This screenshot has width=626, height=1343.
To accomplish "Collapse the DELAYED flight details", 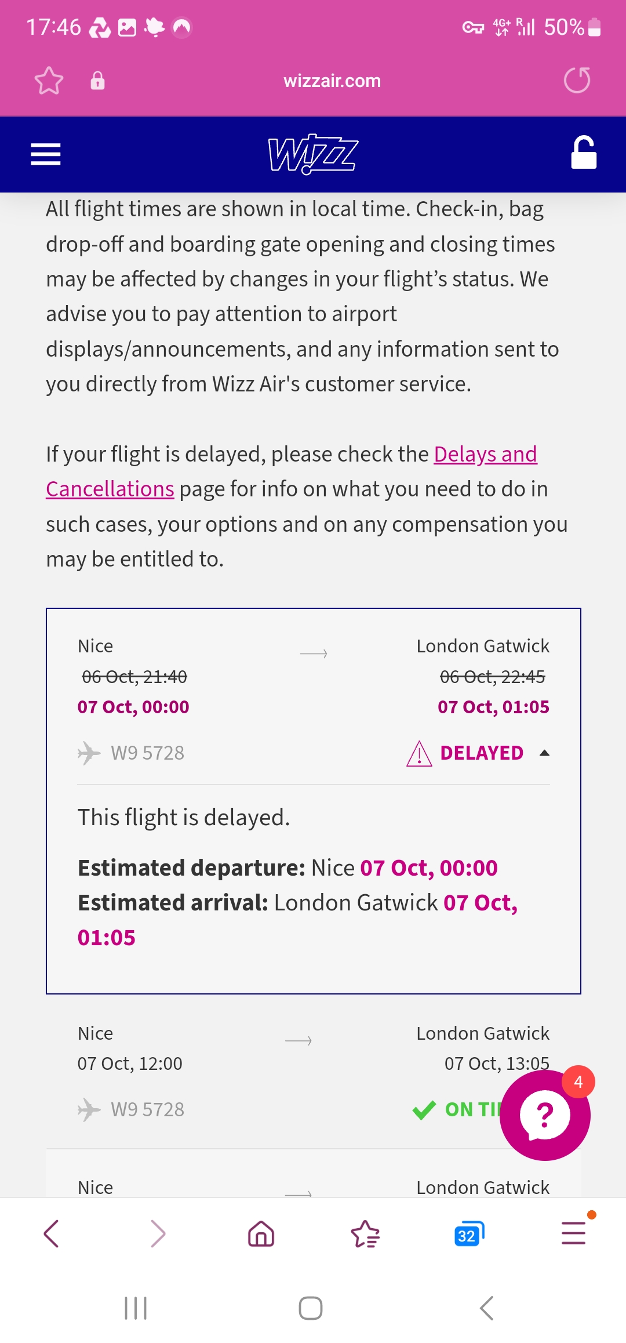I will (x=544, y=753).
